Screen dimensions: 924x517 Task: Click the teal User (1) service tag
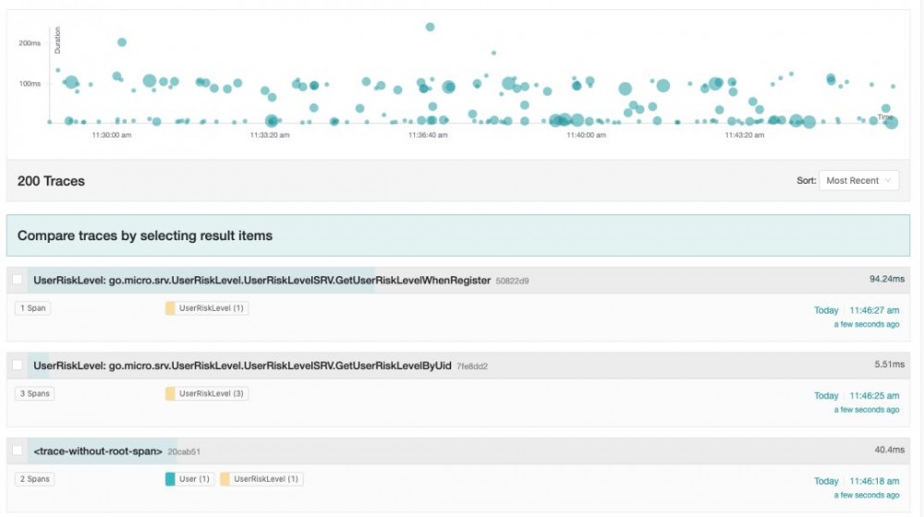pyautogui.click(x=188, y=479)
